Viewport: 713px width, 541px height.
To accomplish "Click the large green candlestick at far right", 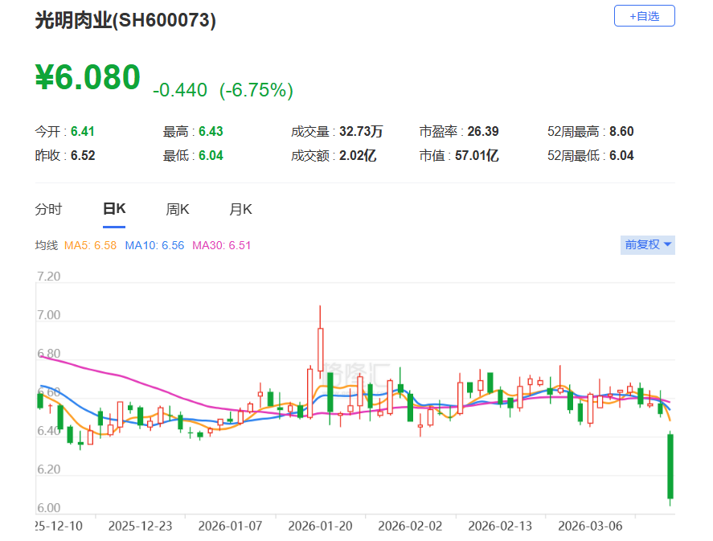I will point(670,466).
